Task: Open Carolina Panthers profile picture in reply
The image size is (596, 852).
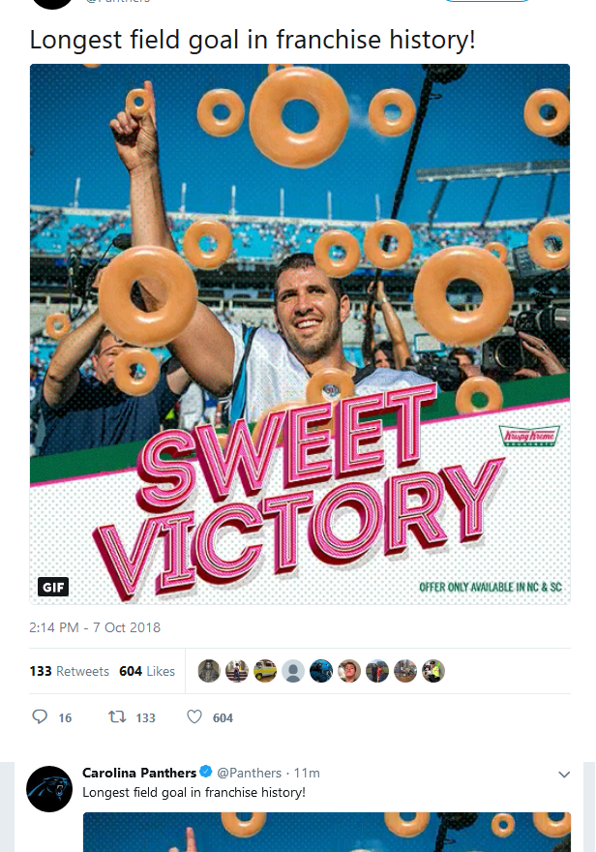Action: (49, 789)
